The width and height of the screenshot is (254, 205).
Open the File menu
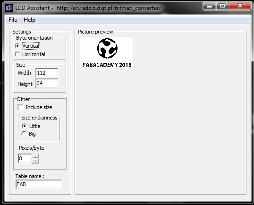tap(13, 20)
